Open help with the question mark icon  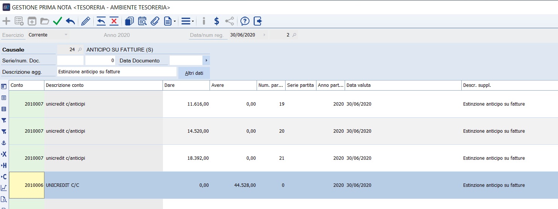245,21
